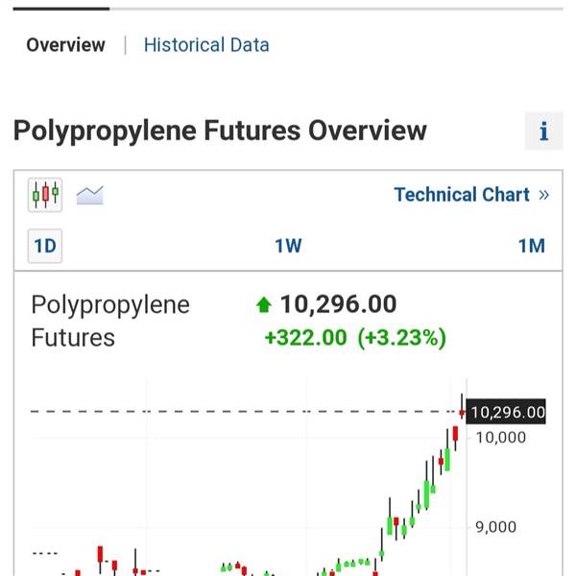Select the candlestick chart type icon
The height and width of the screenshot is (576, 576).
[45, 195]
